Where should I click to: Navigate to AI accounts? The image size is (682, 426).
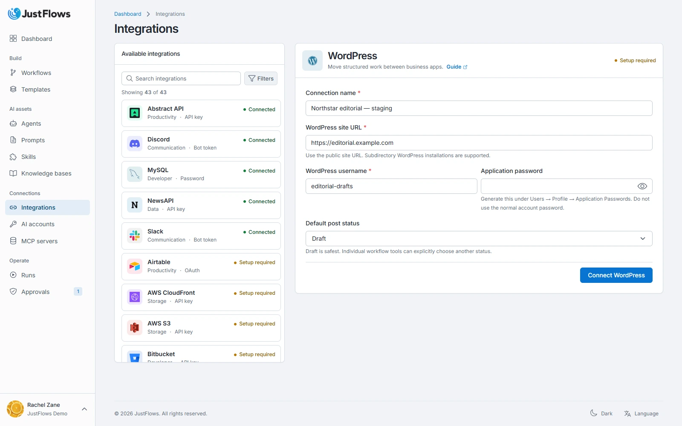pyautogui.click(x=47, y=224)
